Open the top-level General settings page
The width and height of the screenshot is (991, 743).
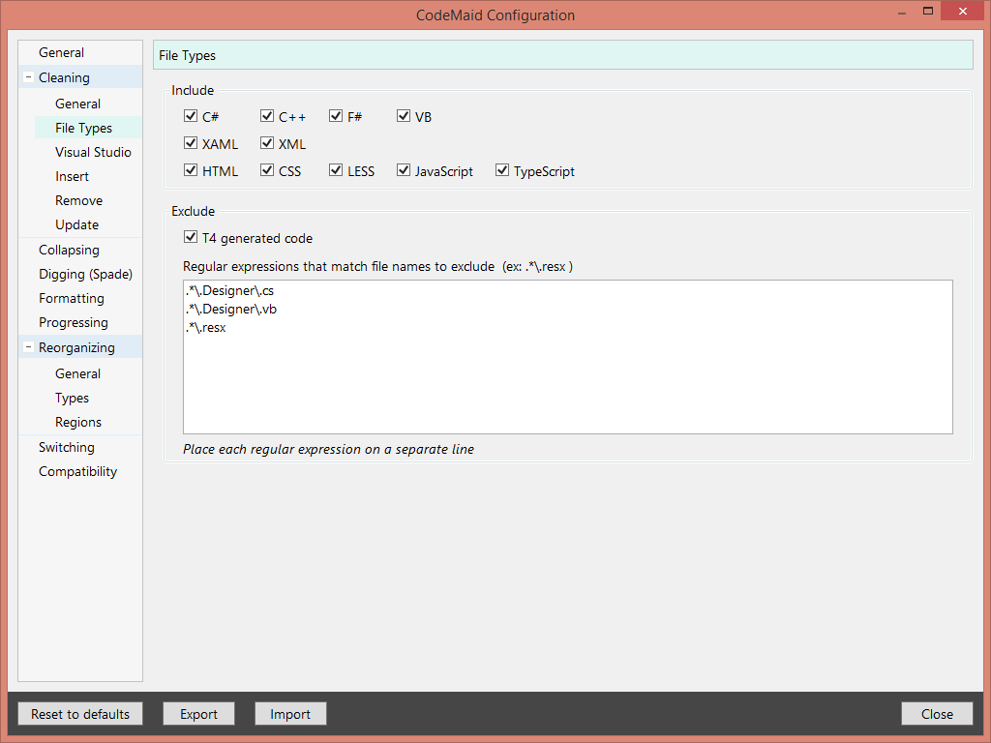pyautogui.click(x=61, y=52)
